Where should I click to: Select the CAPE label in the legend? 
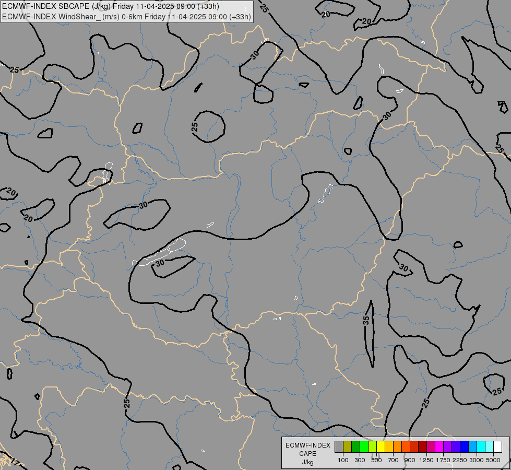coord(307,454)
